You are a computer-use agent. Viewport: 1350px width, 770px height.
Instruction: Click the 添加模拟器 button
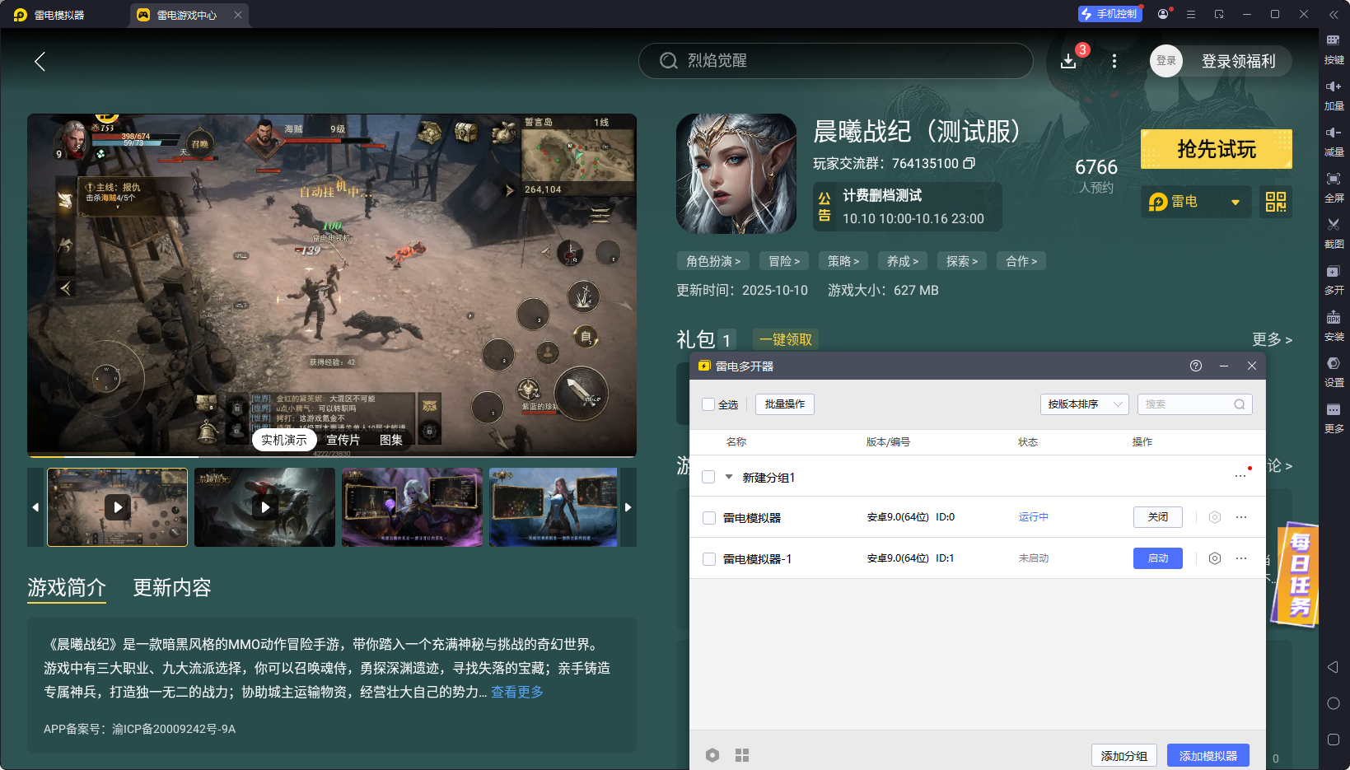tap(1208, 755)
